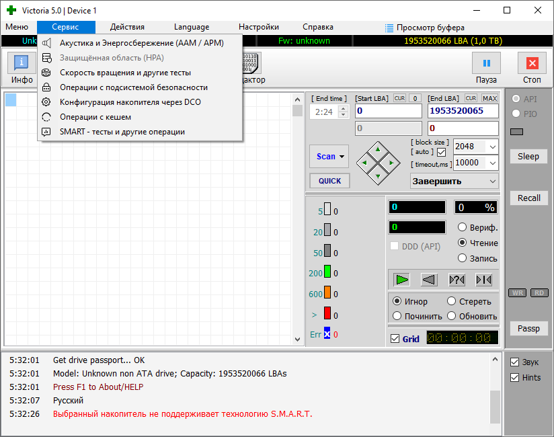
Task: Click the RD indicator
Action: 539,293
